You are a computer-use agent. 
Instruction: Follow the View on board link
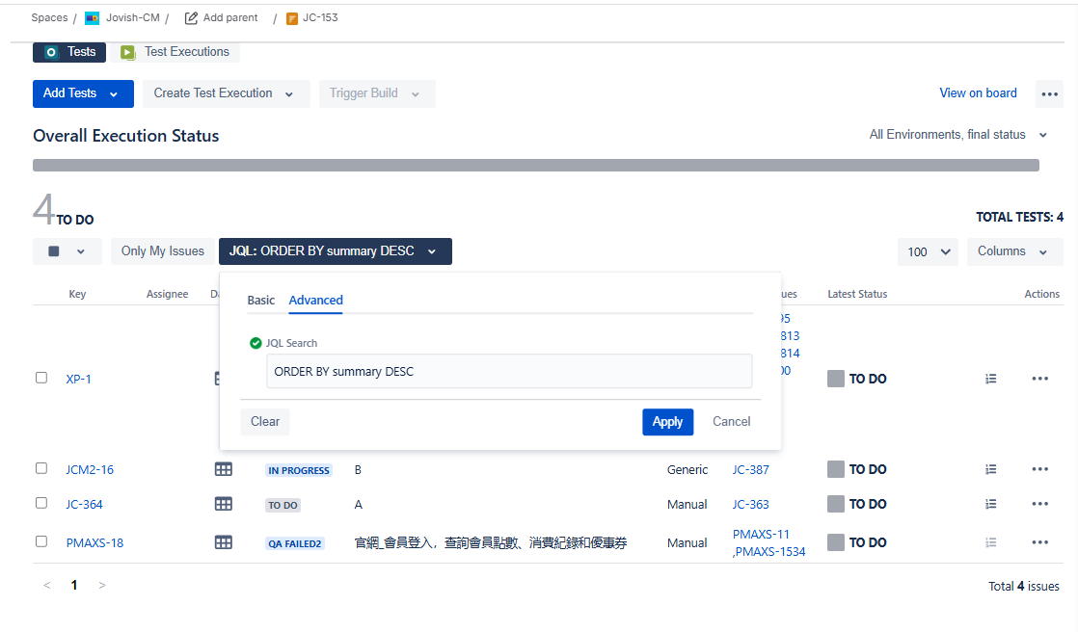(x=978, y=93)
